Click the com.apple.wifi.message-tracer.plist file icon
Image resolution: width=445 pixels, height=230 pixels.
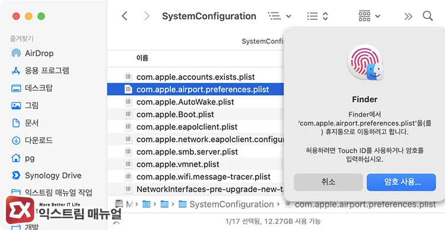click(x=128, y=177)
